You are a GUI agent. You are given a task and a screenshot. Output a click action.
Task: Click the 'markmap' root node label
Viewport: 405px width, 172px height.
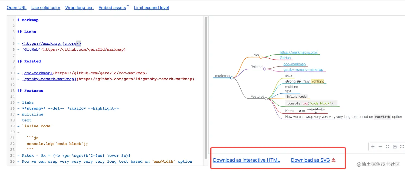tap(222, 76)
